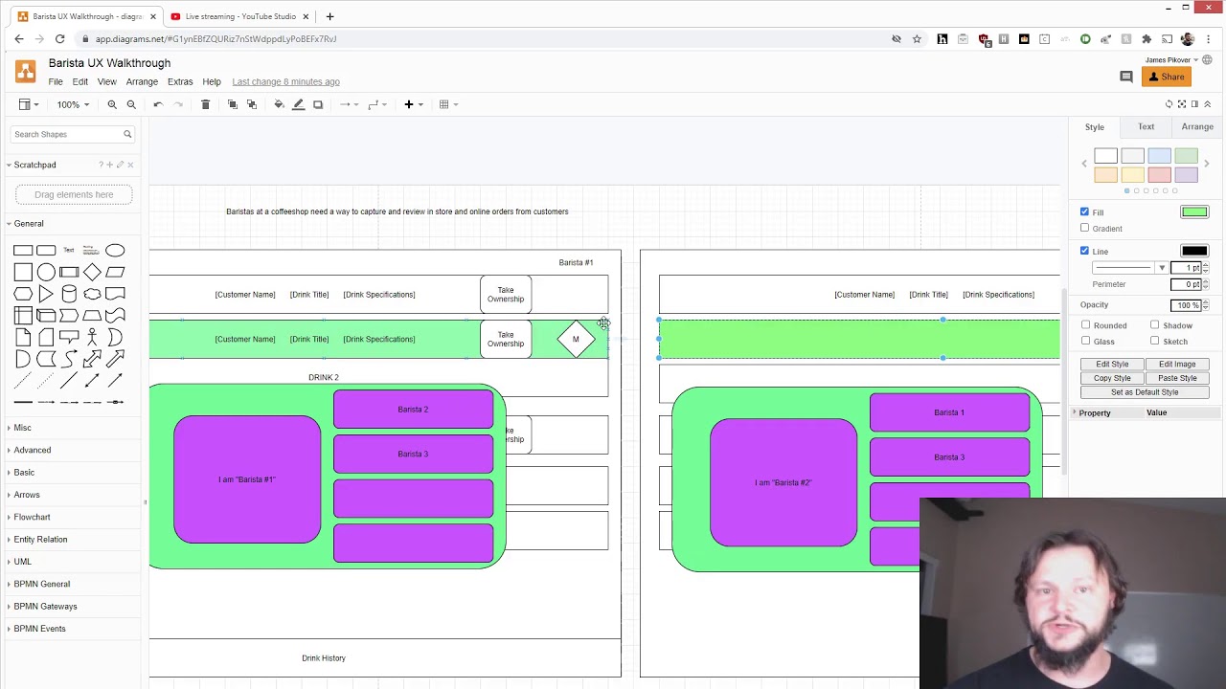Close the Scratchpad palette
The width and height of the screenshot is (1226, 689).
(130, 165)
